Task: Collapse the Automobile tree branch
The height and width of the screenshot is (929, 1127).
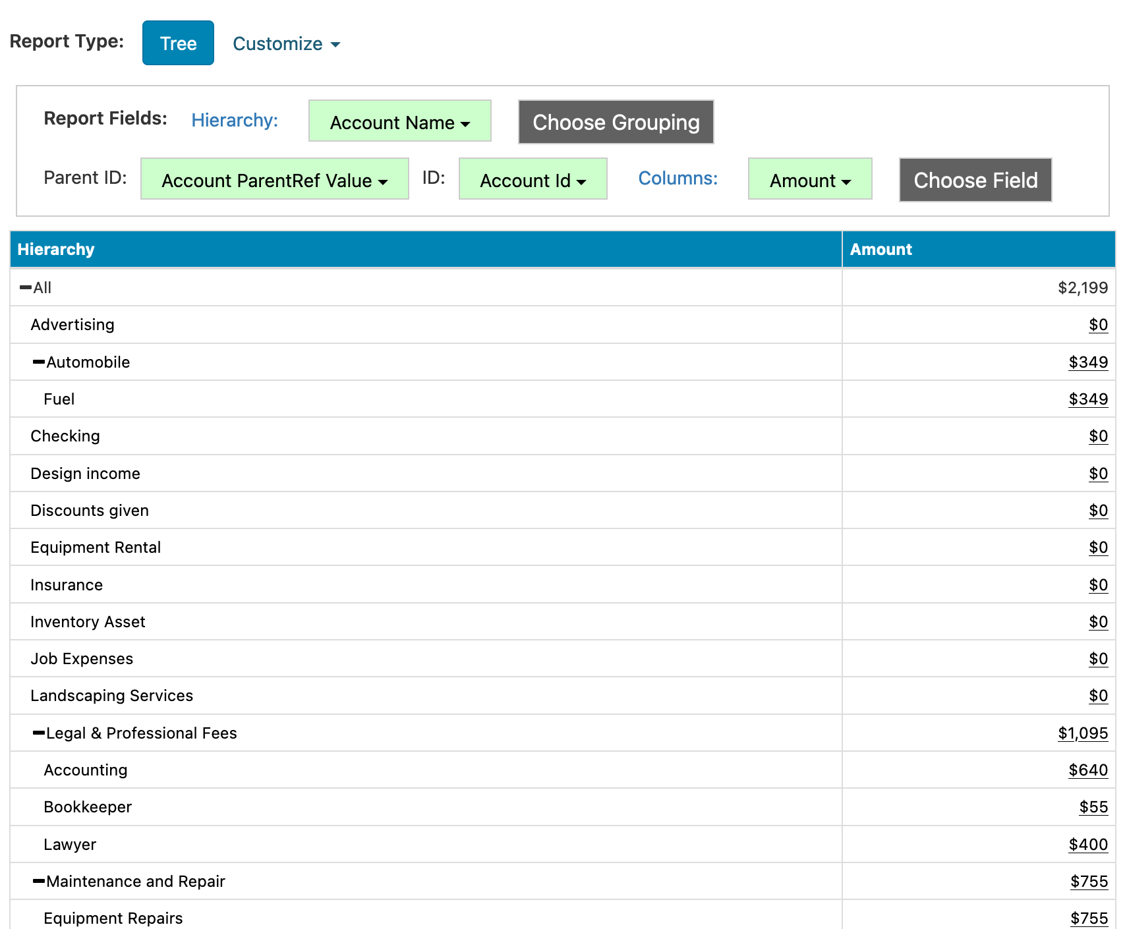Action: click(x=39, y=362)
